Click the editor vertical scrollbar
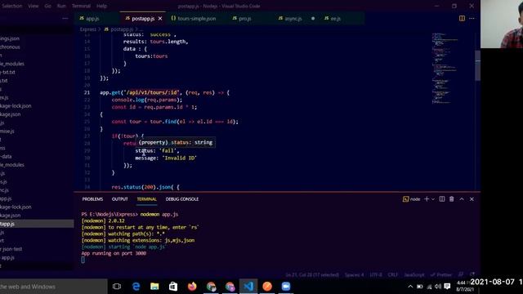Screen dimensions: 523x294 (477, 65)
